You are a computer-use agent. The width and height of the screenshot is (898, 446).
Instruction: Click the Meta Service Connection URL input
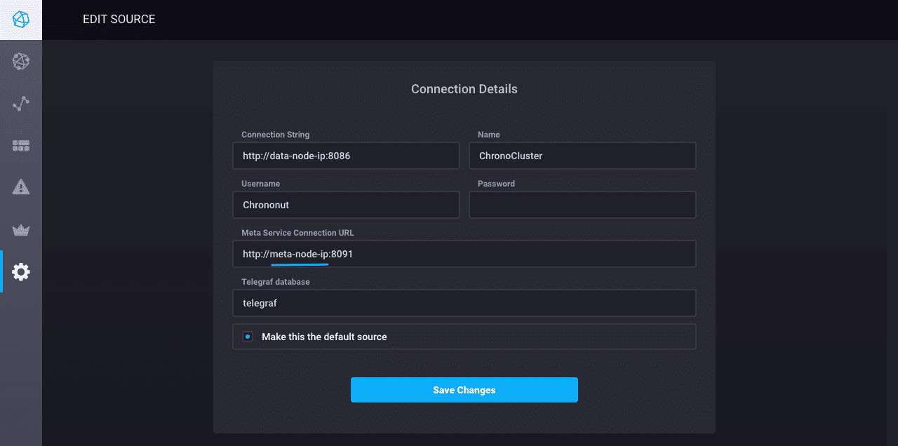point(464,254)
